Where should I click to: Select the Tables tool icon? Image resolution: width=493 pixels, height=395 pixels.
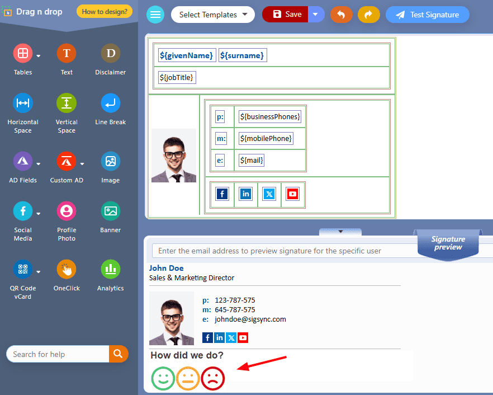[22, 53]
